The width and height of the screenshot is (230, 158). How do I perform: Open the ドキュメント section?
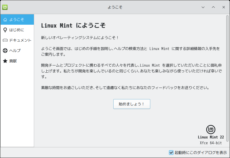coord(20,40)
